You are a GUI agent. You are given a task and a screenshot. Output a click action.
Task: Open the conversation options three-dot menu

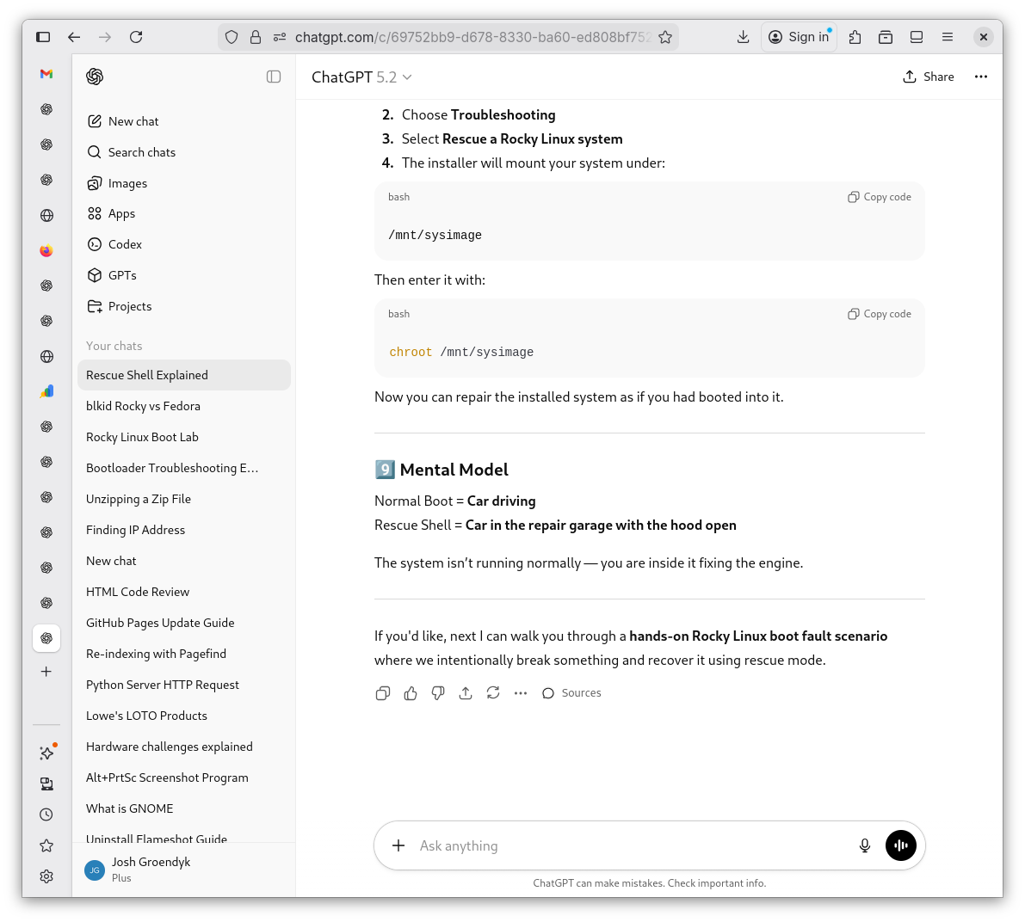click(980, 77)
